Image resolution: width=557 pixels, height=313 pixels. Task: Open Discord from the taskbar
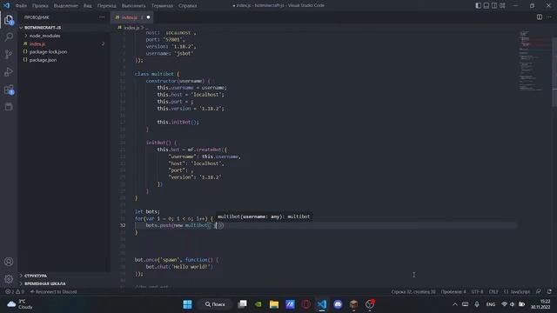pyautogui.click(x=338, y=304)
